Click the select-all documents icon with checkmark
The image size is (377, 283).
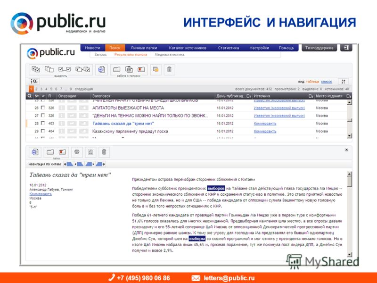[36, 69]
